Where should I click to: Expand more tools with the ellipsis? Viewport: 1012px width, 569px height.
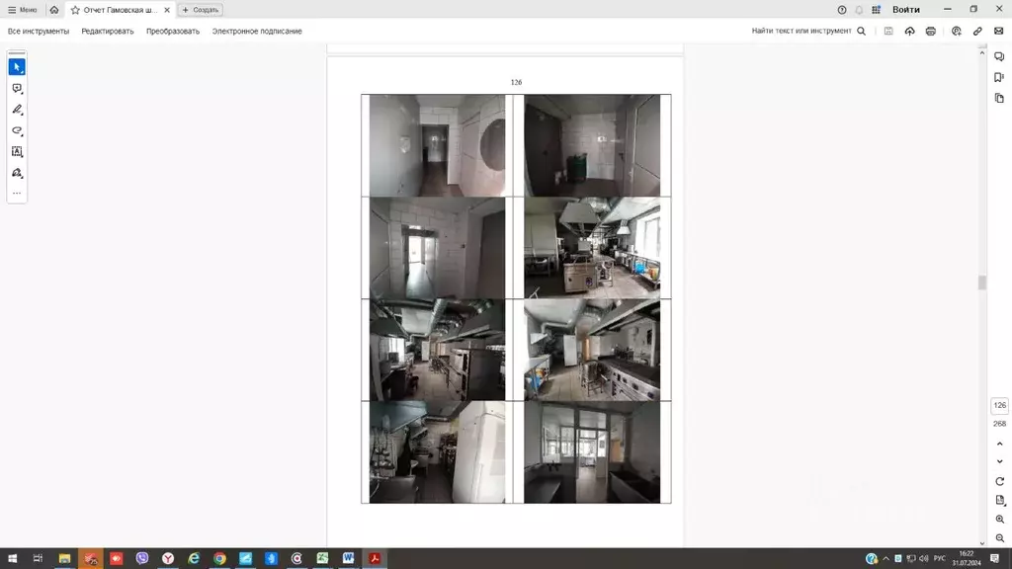pos(17,194)
